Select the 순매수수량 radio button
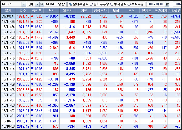This screenshot has width=182, height=130. (x=91, y=4)
